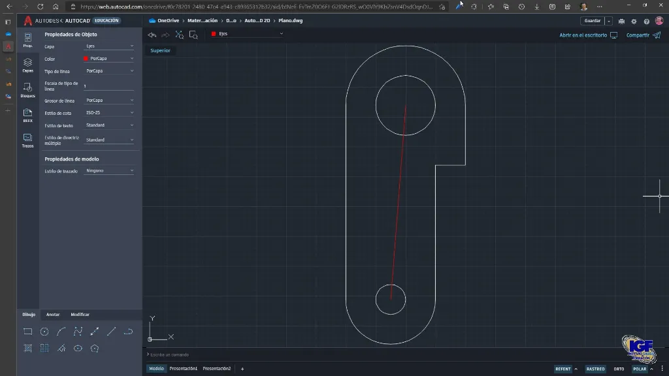Open browser extensions icon
Viewport: 669px width, 376px height.
474,7
